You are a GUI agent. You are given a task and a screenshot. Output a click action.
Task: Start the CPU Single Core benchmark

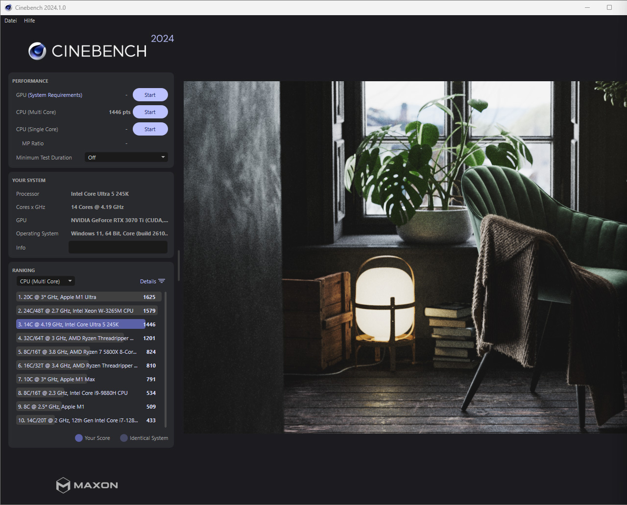pyautogui.click(x=150, y=129)
